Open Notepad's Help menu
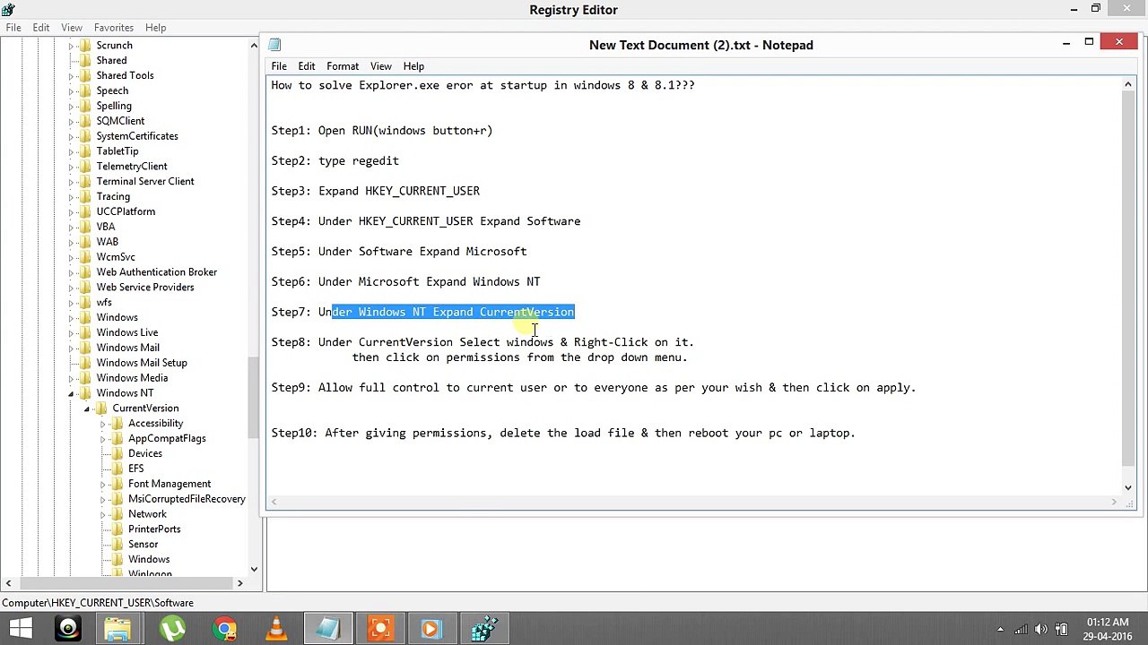 click(x=413, y=66)
